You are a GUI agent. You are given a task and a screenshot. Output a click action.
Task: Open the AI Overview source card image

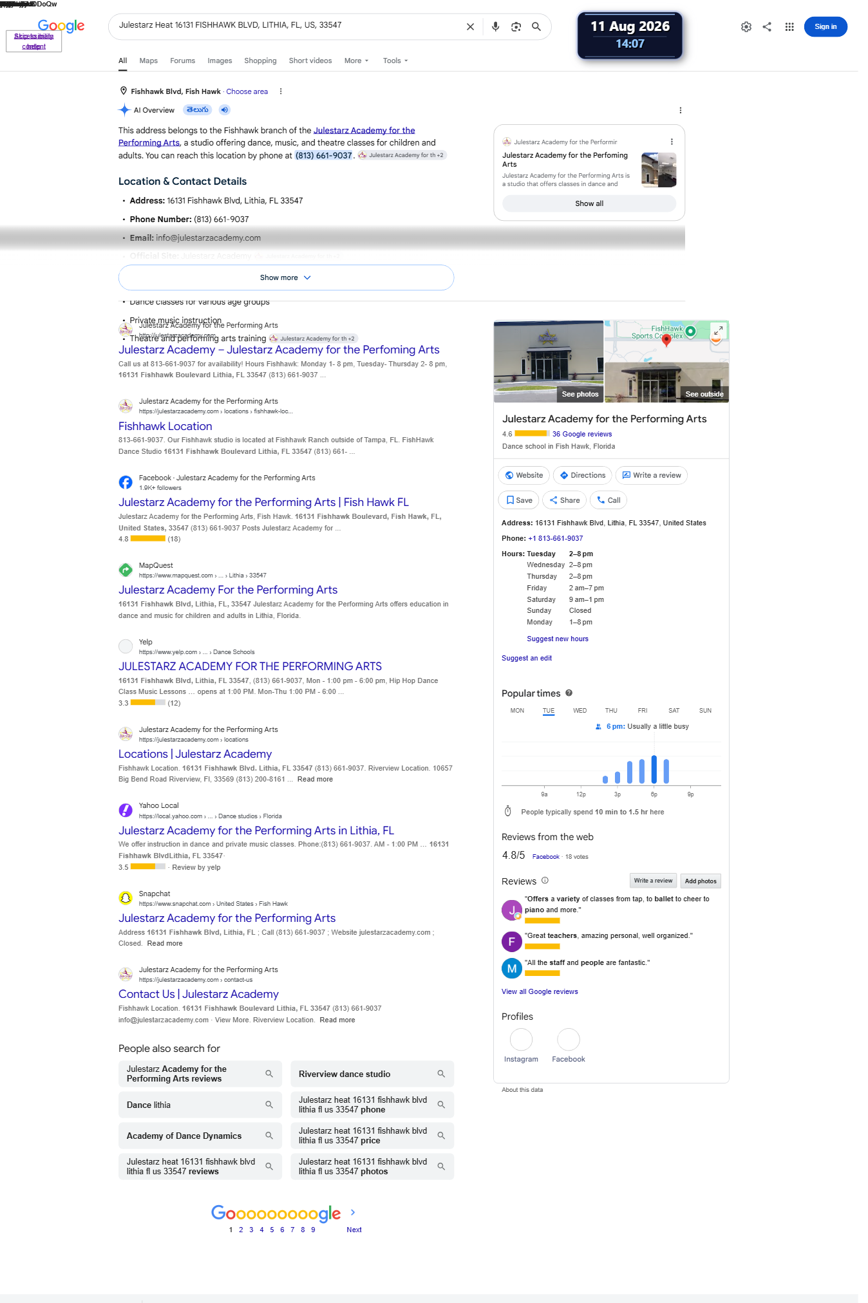[659, 170]
